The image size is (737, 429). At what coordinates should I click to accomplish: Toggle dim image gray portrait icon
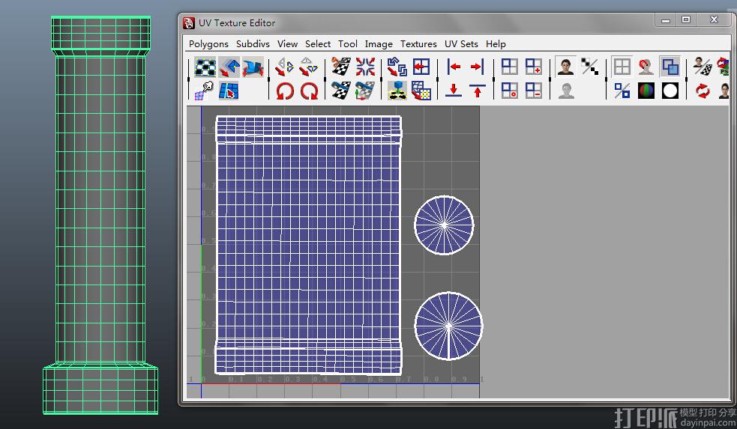[566, 91]
